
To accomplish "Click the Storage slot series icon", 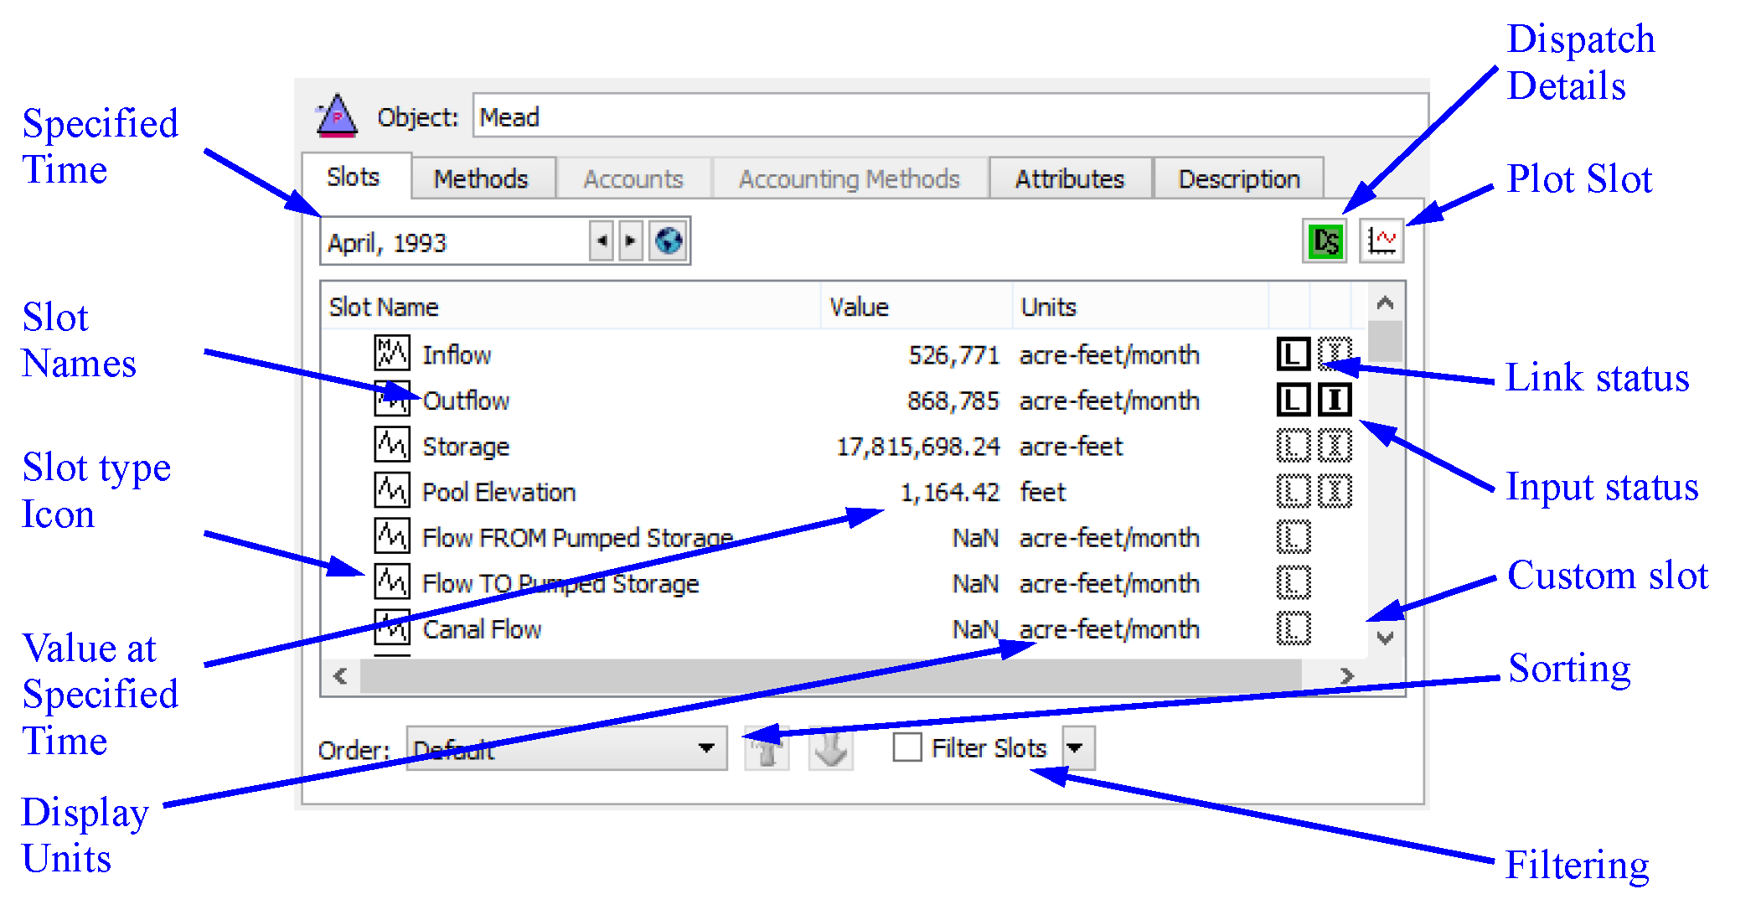I will click(x=391, y=445).
